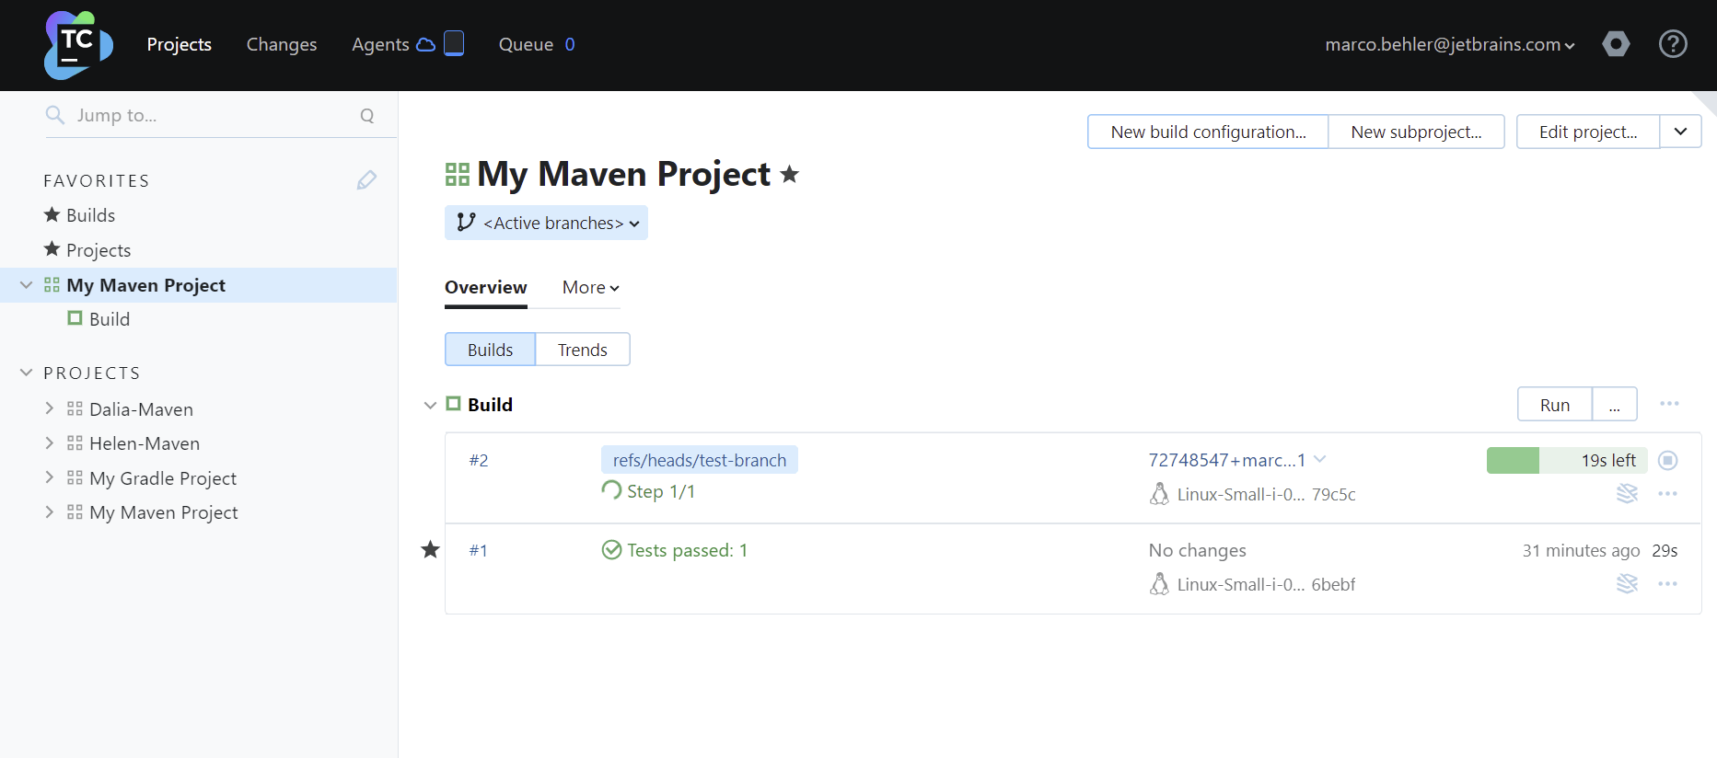
Task: Click the New build configuration button
Action: pyautogui.click(x=1207, y=132)
